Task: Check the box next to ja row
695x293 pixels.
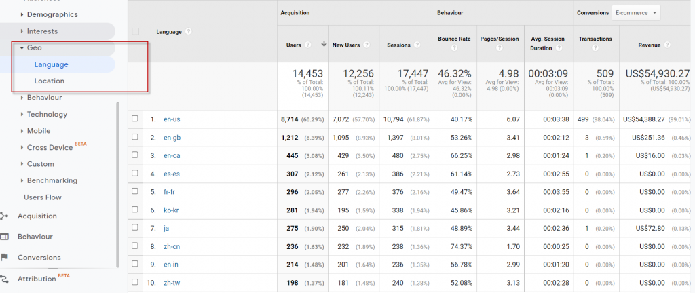Action: (x=135, y=227)
